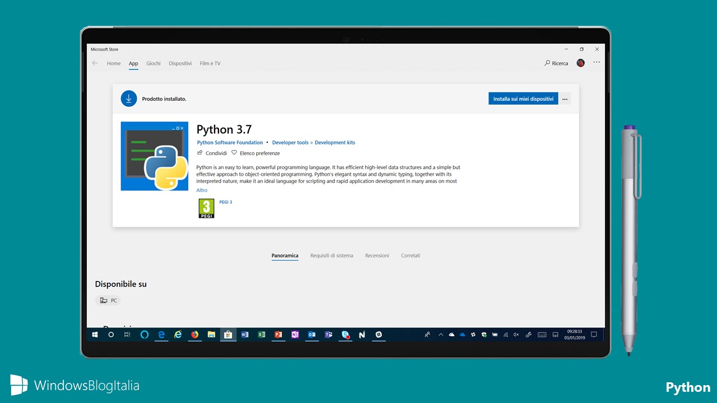717x403 pixels.
Task: Expand the more options beside the install button
Action: click(x=565, y=99)
